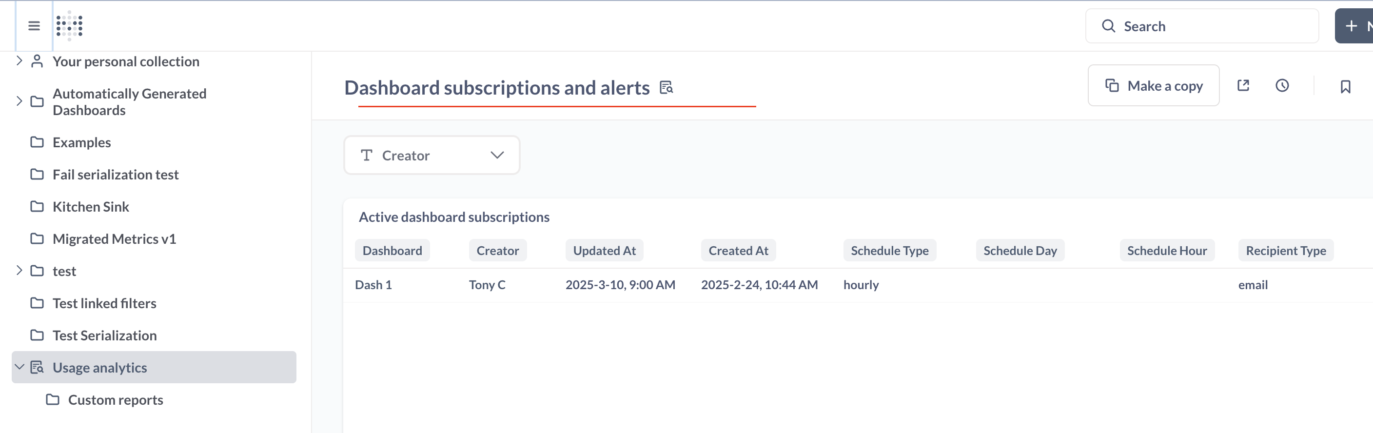This screenshot has width=1373, height=433.
Task: Open the dashboard history clock icon
Action: point(1282,85)
